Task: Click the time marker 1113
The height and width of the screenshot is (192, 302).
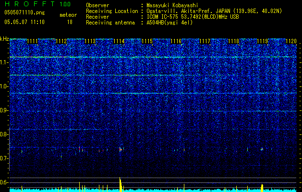Action: (x=90, y=41)
